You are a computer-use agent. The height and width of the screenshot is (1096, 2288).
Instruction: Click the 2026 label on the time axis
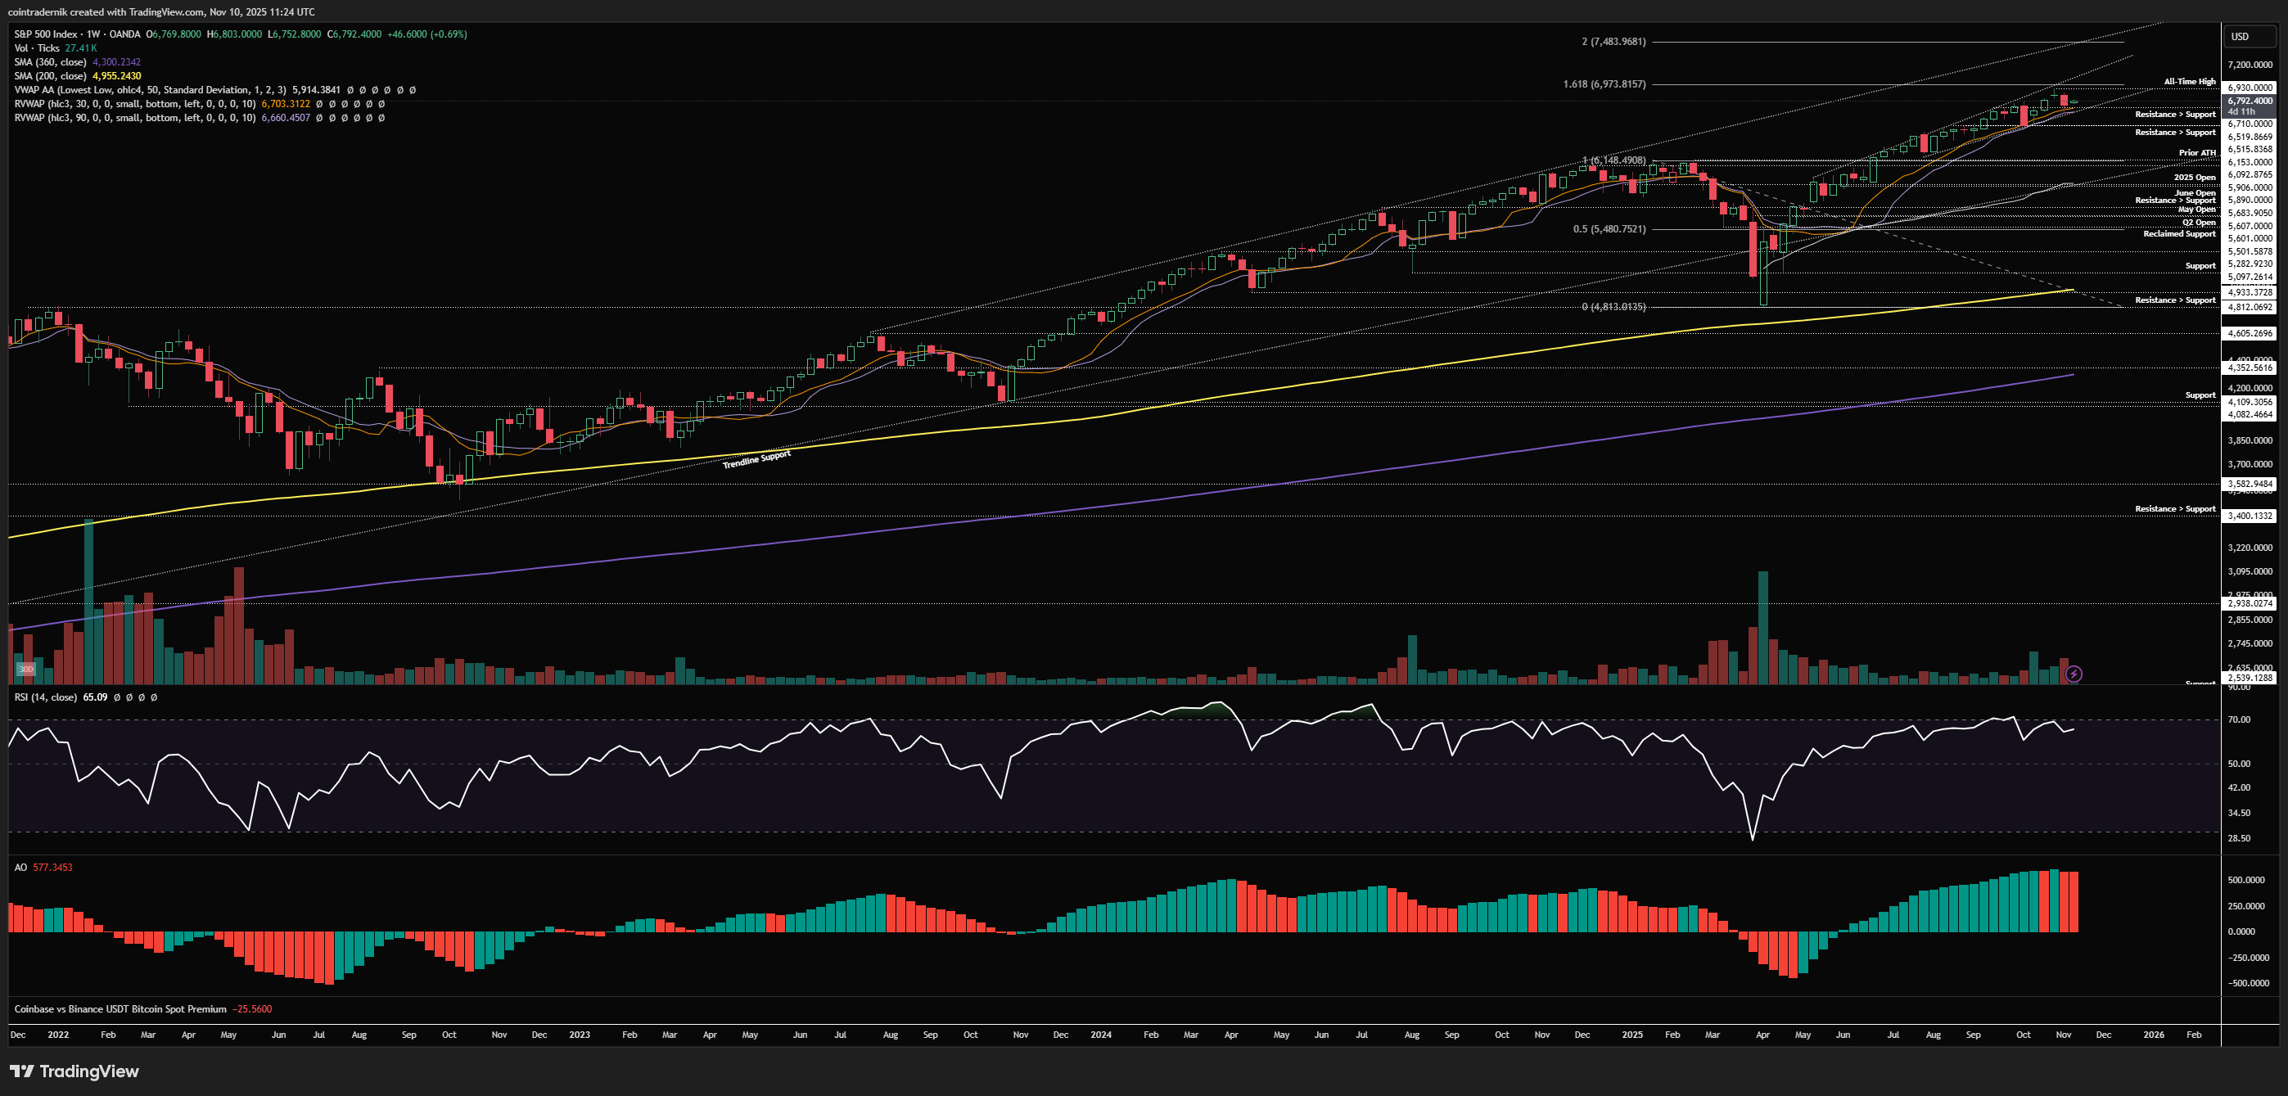pyautogui.click(x=2153, y=1035)
